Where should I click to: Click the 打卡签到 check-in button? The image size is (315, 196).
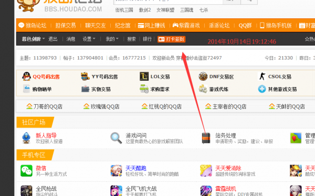pyautogui.click(x=171, y=39)
